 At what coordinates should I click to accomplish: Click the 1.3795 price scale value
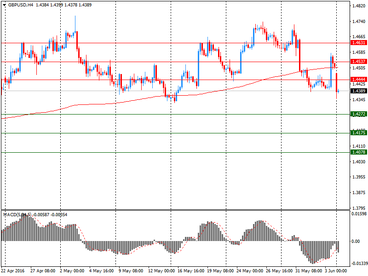(359, 208)
